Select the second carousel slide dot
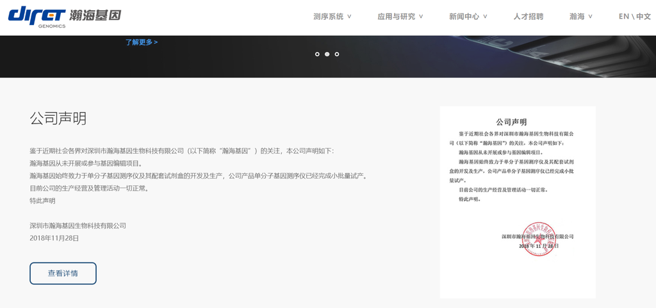Screen dimensions: 656x308 pyautogui.click(x=327, y=54)
